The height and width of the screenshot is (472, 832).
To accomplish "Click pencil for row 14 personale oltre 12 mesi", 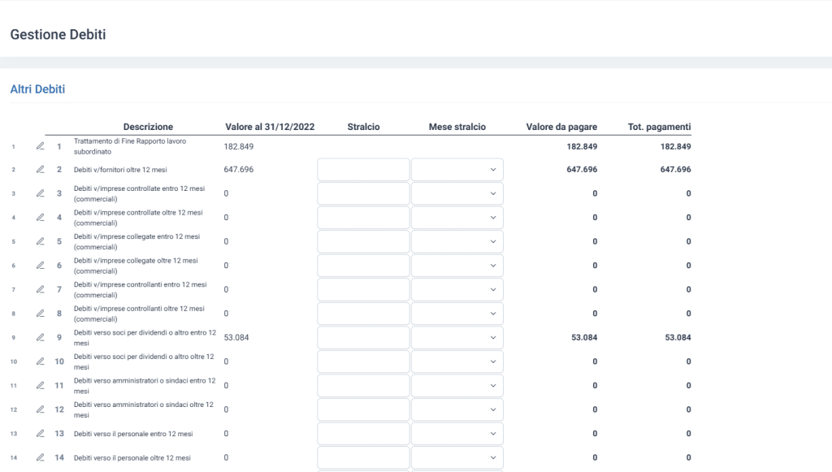I will point(41,457).
